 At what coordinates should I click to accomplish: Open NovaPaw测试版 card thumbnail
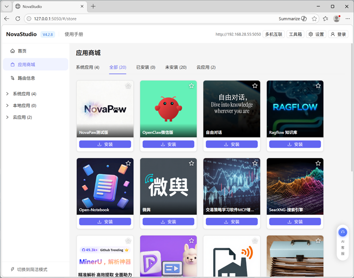click(x=105, y=109)
